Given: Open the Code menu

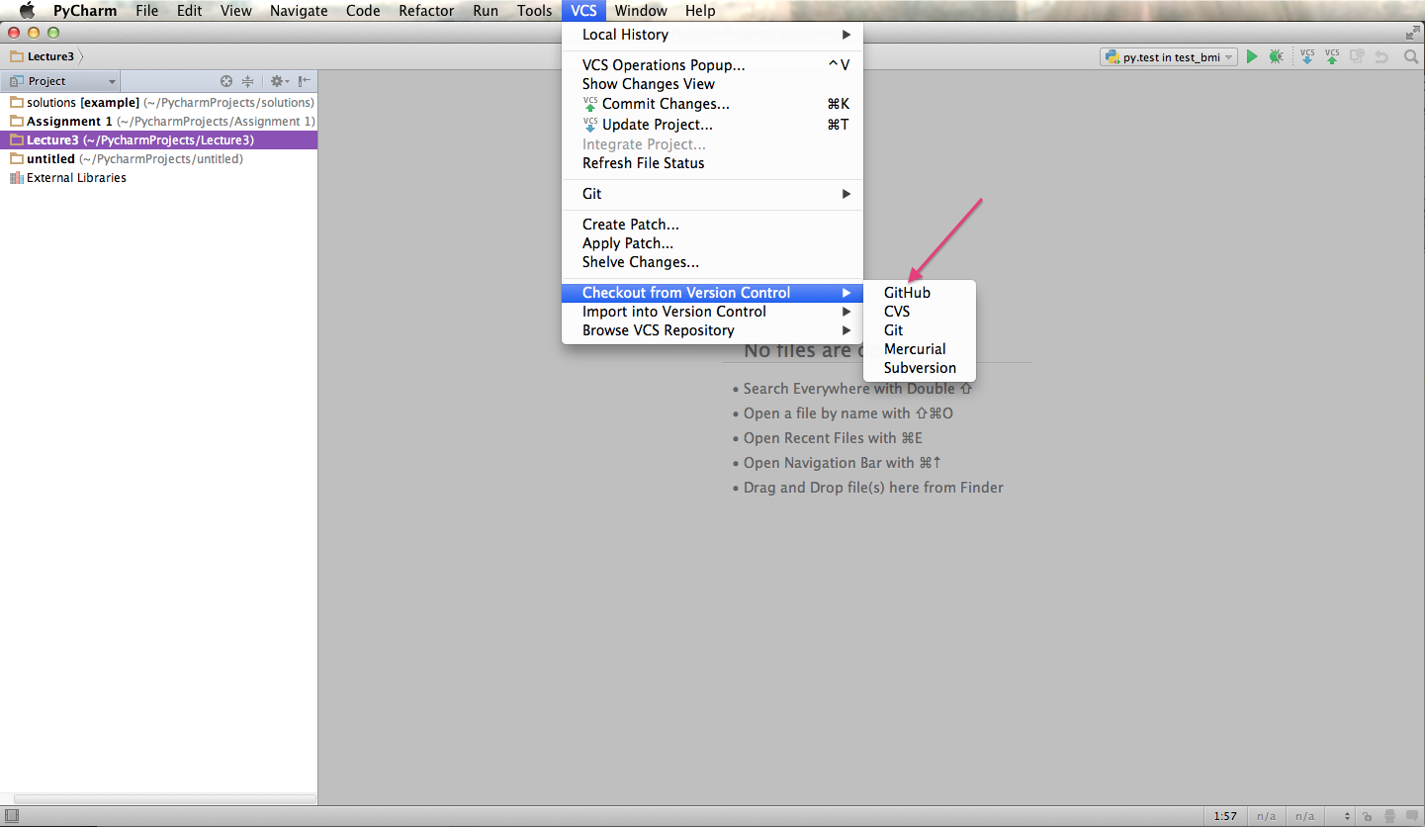Looking at the screenshot, I should point(363,11).
